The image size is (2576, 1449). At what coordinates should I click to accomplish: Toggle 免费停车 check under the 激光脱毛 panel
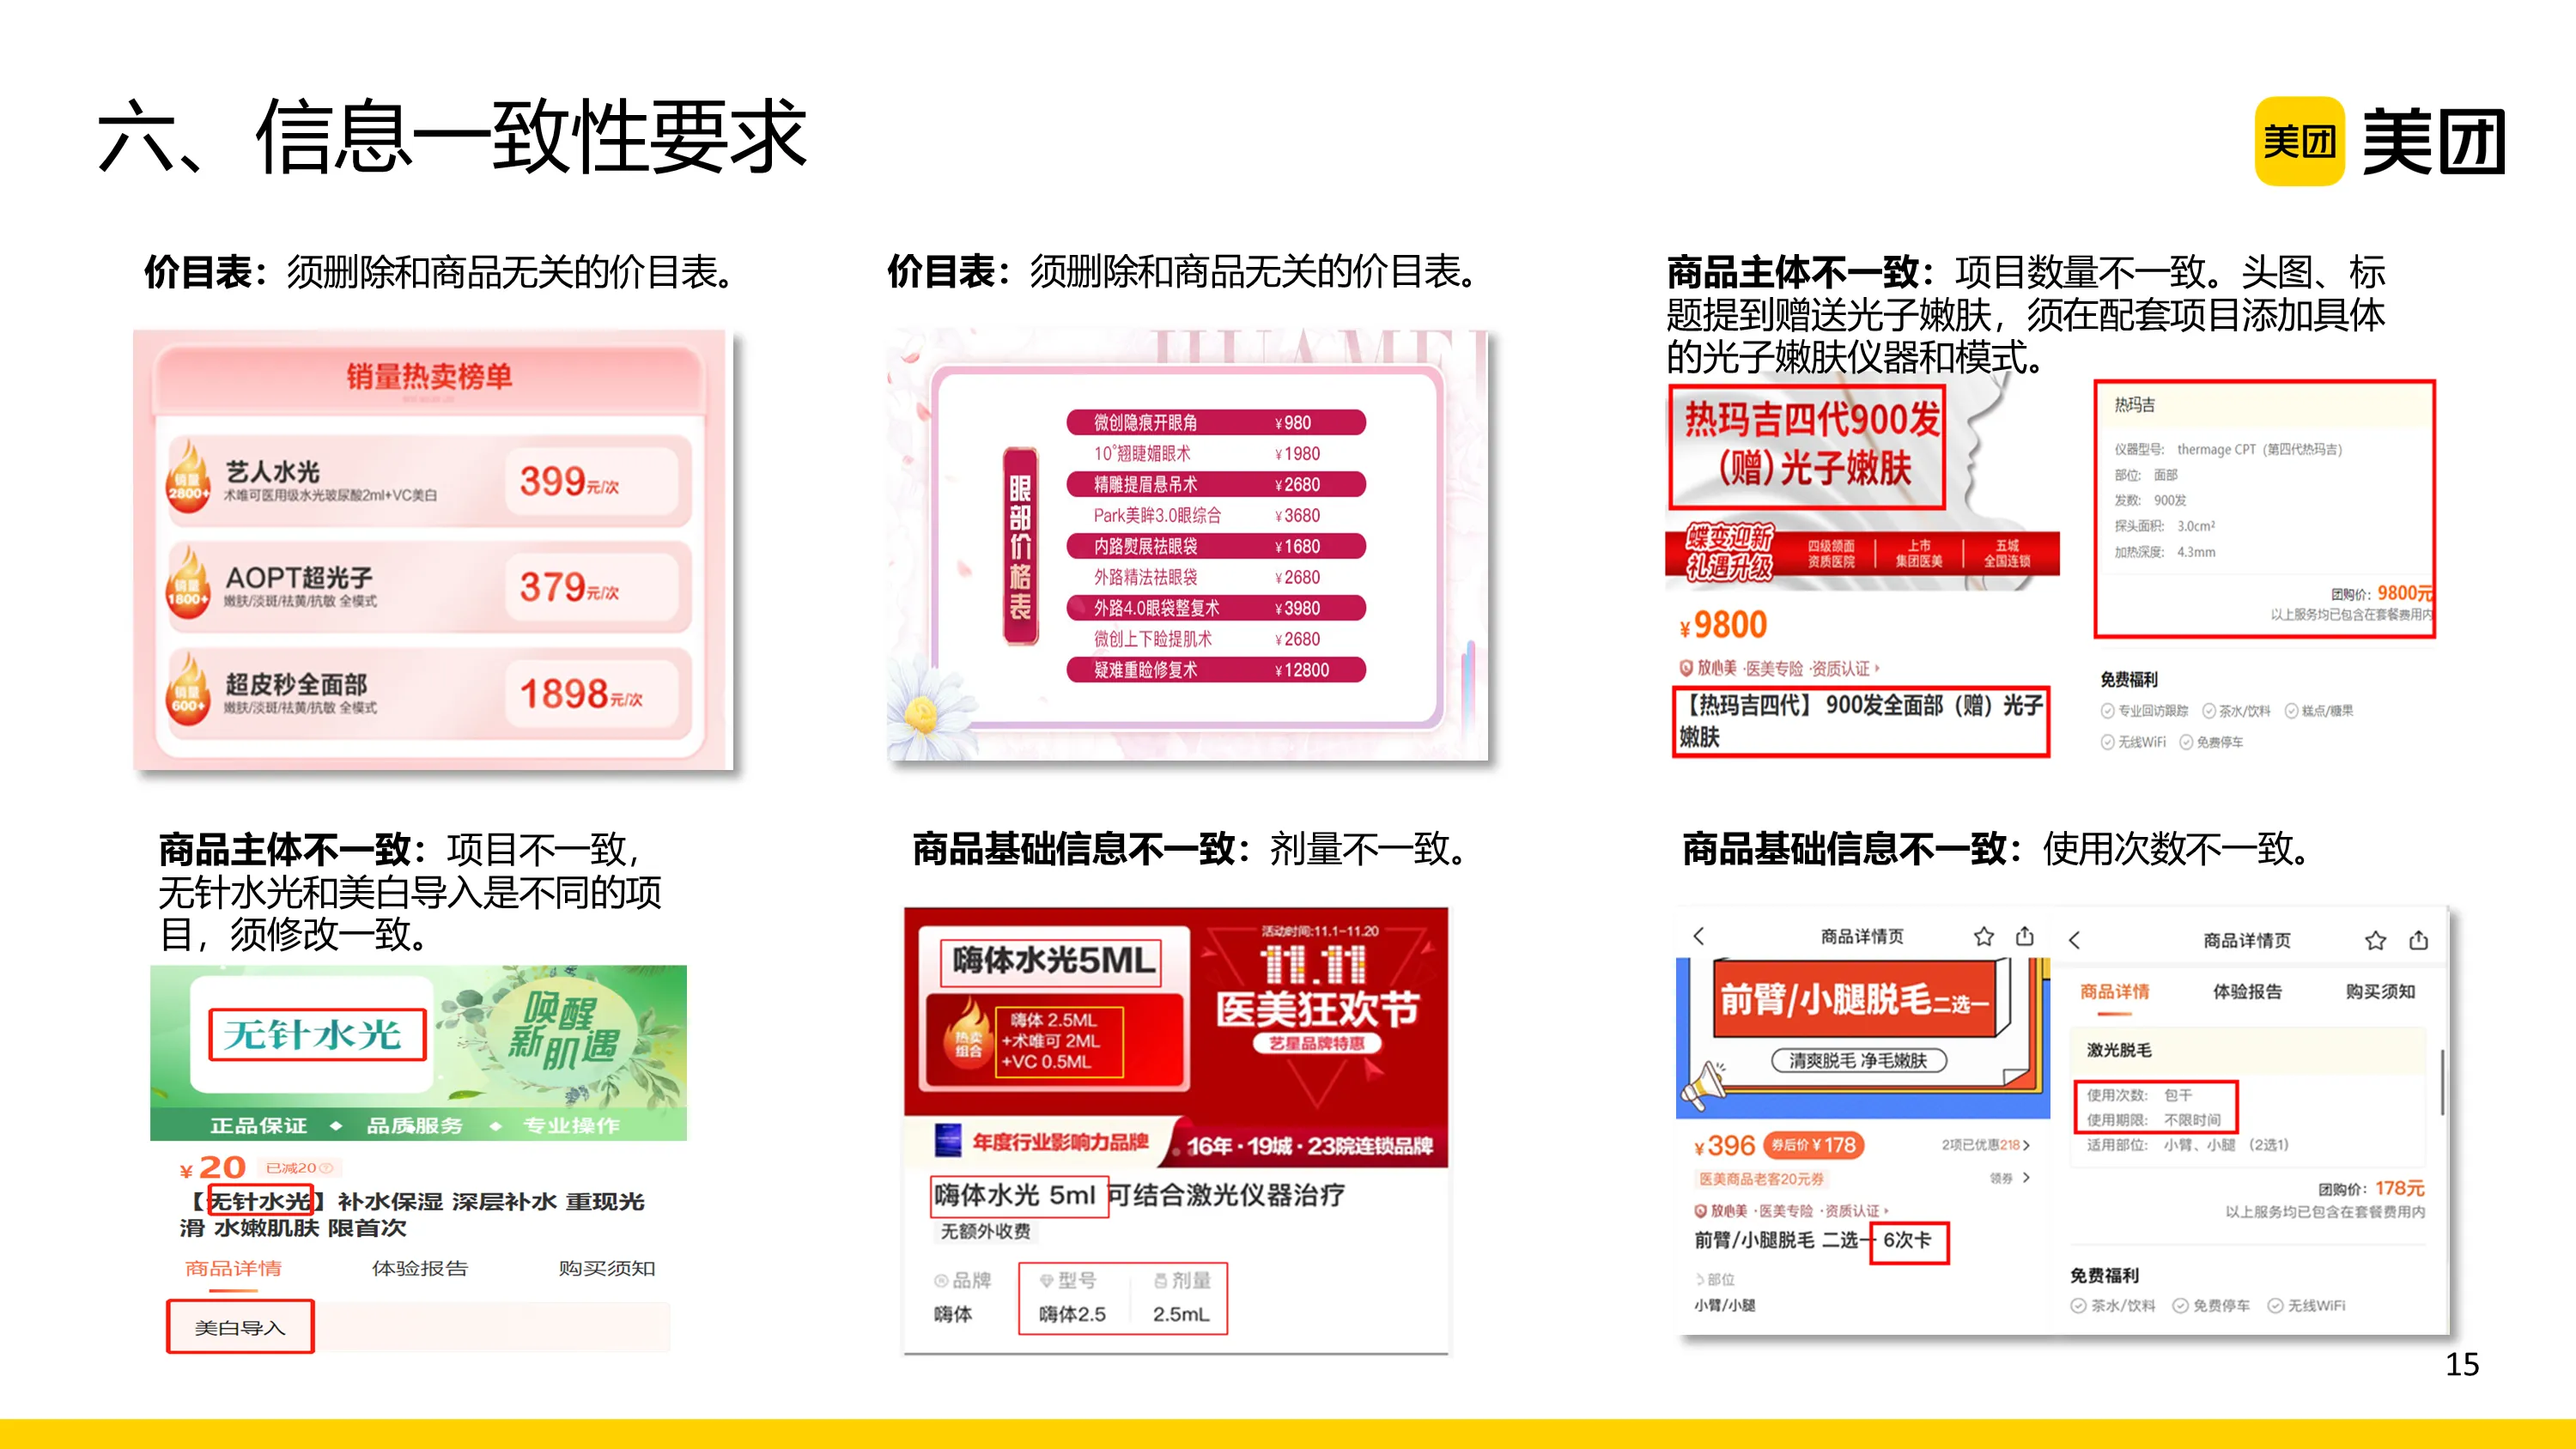tap(2181, 1306)
